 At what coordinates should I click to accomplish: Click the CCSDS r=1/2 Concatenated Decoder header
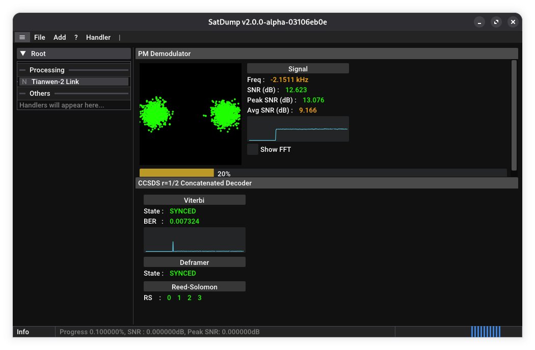[327, 183]
